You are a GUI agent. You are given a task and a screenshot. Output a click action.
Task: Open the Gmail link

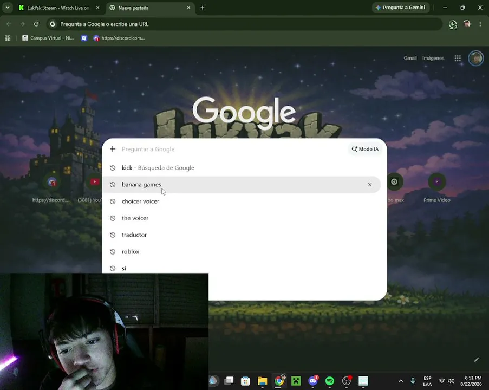(410, 58)
